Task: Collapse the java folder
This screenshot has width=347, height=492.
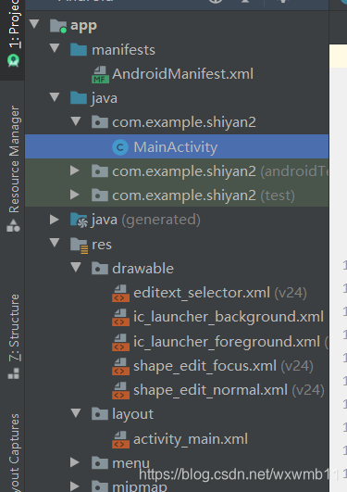Action: click(55, 97)
